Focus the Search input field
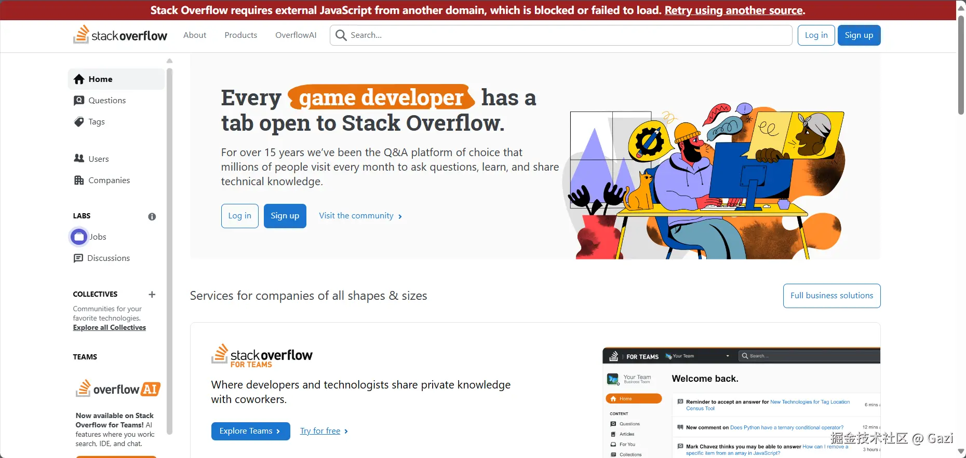966x458 pixels. click(x=561, y=35)
